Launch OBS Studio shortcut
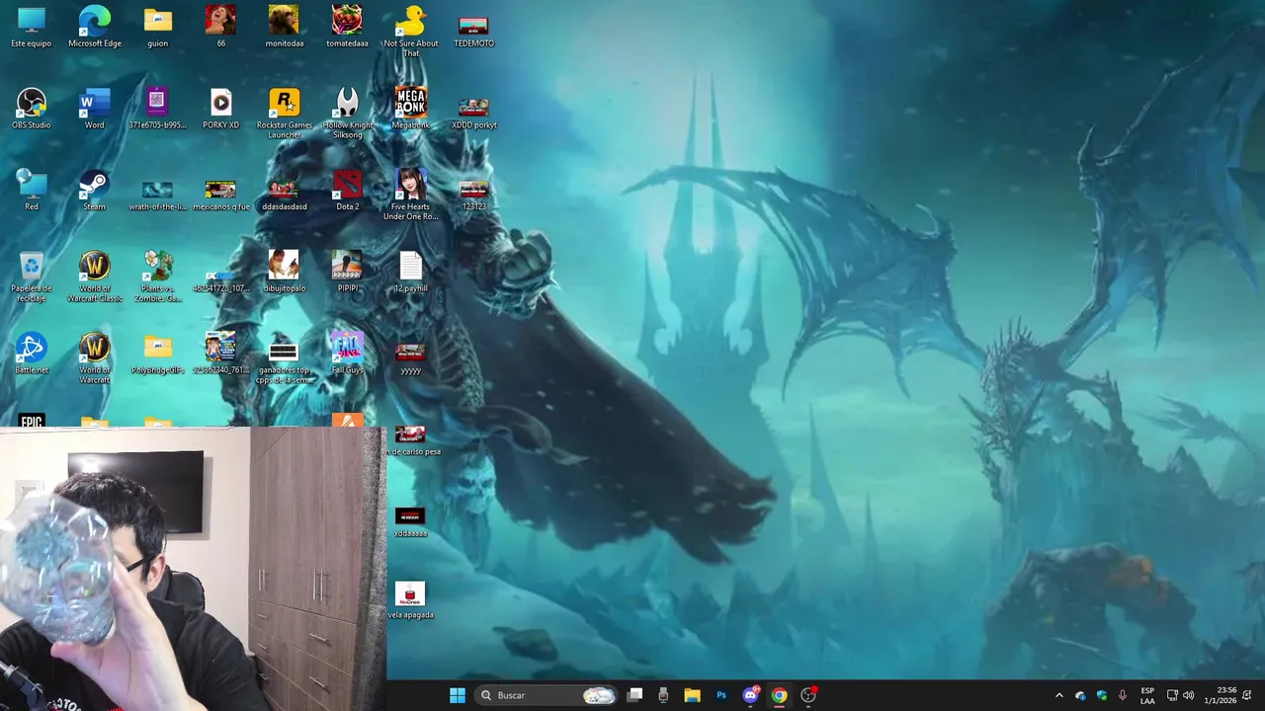This screenshot has height=711, width=1265. (32, 109)
